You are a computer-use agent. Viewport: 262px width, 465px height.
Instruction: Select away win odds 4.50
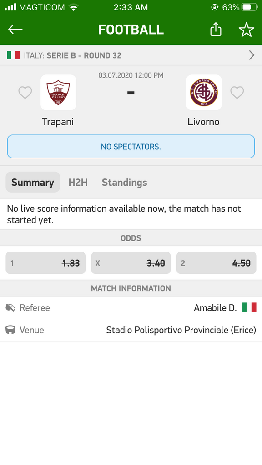click(x=216, y=263)
